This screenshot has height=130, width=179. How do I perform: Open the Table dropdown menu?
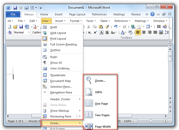click(x=105, y=21)
